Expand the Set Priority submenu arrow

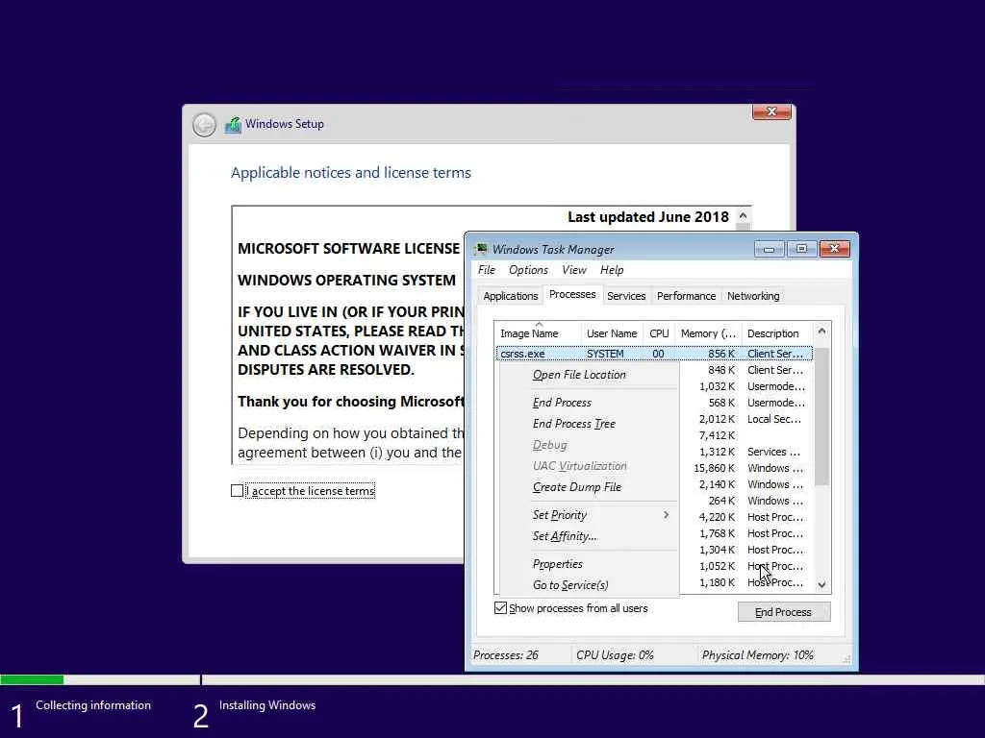(666, 515)
